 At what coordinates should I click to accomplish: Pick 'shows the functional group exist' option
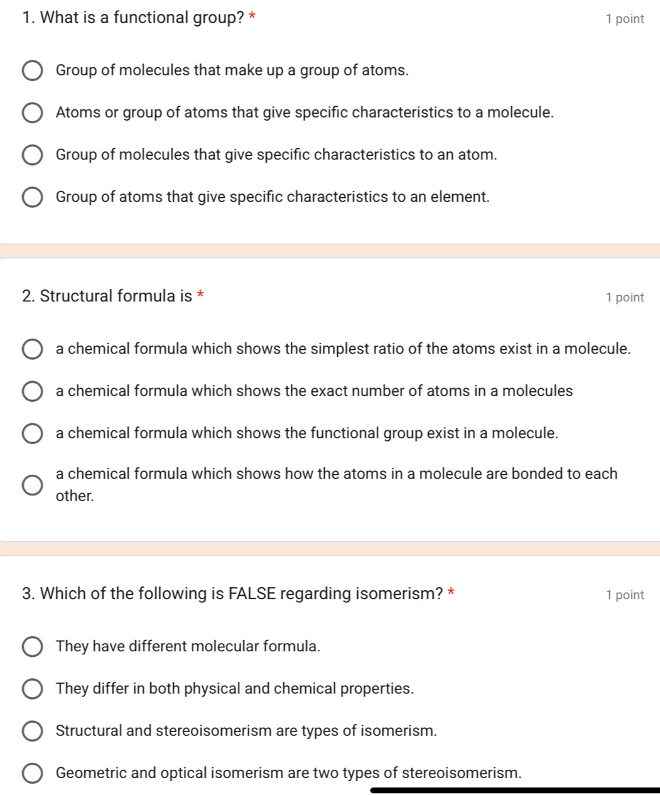(x=33, y=433)
